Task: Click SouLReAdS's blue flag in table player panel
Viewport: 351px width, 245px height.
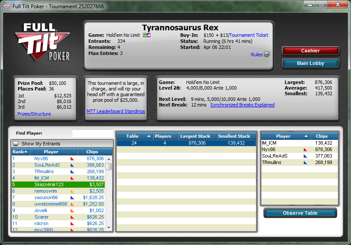Action: pos(305,156)
